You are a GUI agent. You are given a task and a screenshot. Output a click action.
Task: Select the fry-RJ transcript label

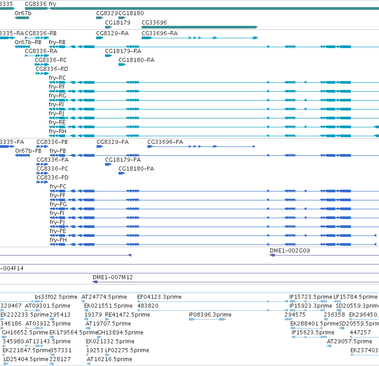click(x=57, y=114)
